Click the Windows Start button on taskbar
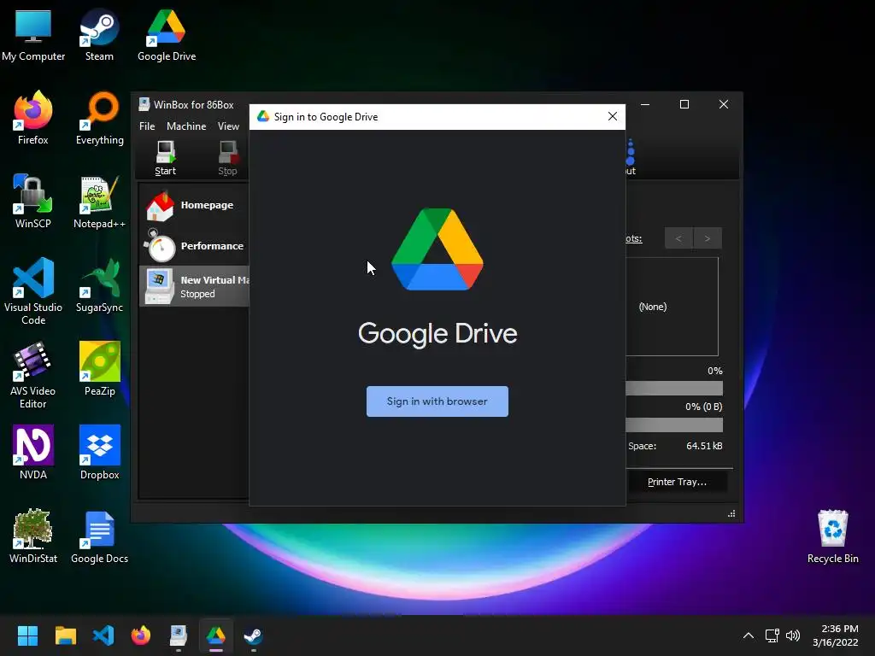875x656 pixels. [27, 635]
